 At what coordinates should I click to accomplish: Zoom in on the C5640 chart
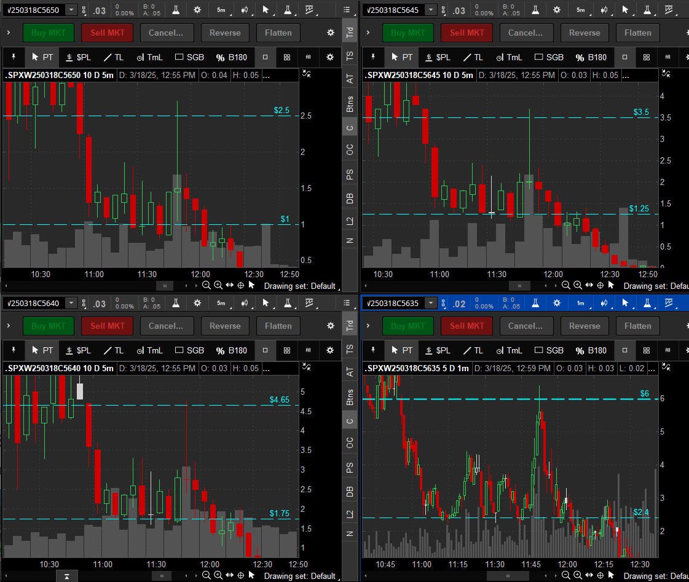(x=218, y=575)
